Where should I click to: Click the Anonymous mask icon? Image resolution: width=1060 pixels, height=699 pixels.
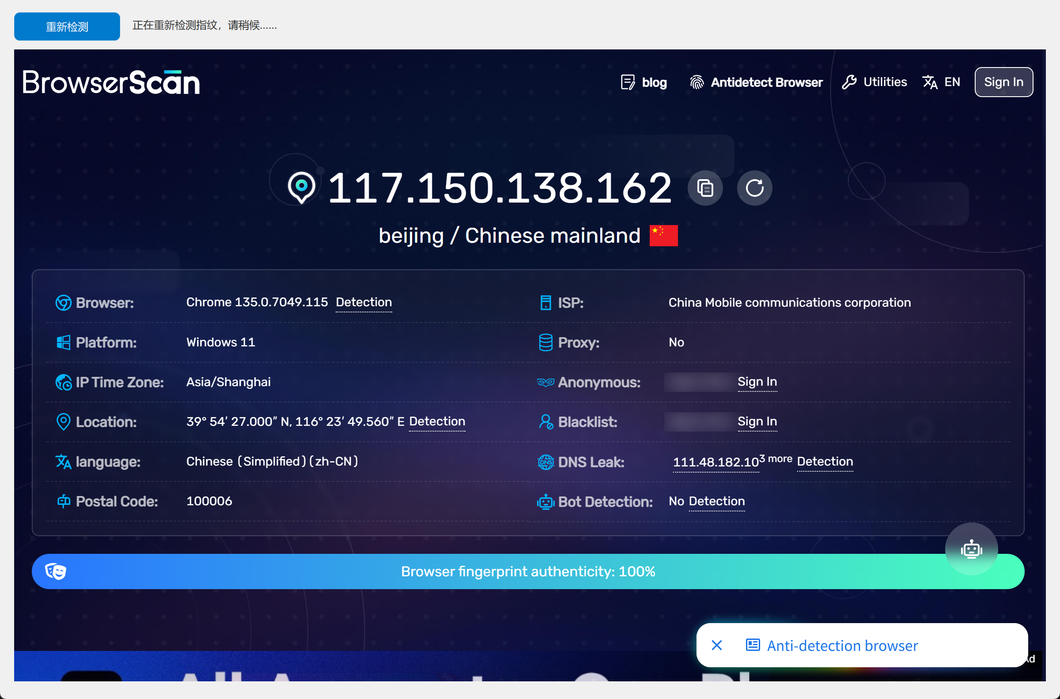click(x=545, y=382)
